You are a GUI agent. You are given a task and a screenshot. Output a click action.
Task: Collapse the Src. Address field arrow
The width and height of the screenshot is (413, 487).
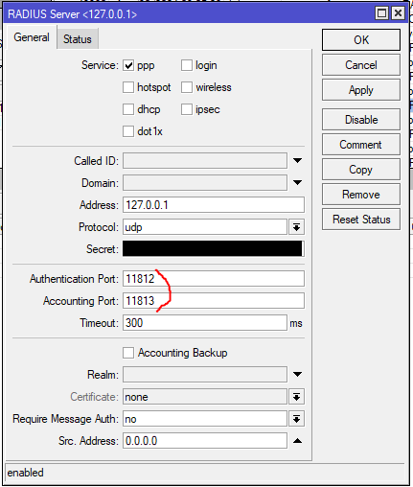297,441
